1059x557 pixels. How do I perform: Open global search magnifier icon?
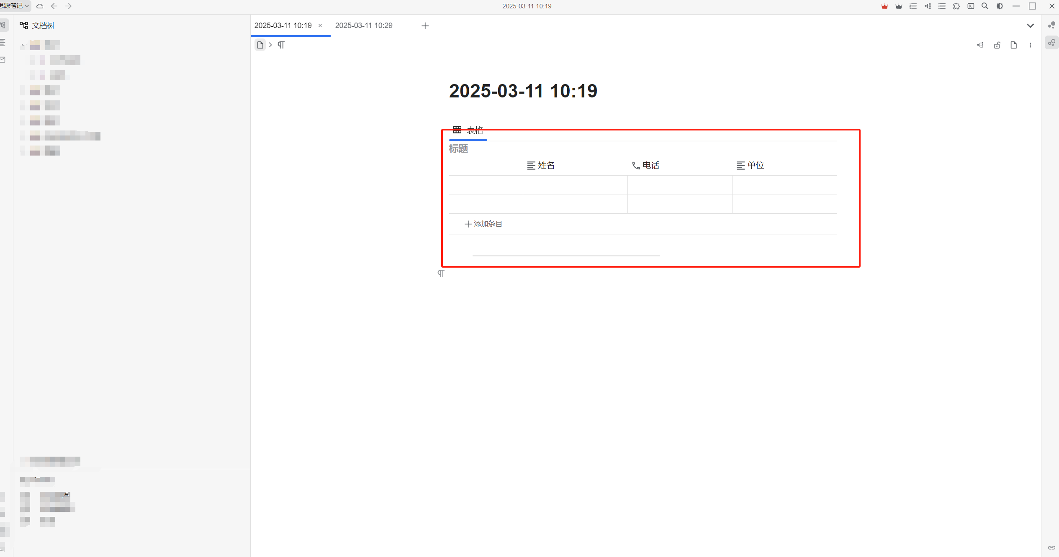pos(985,6)
